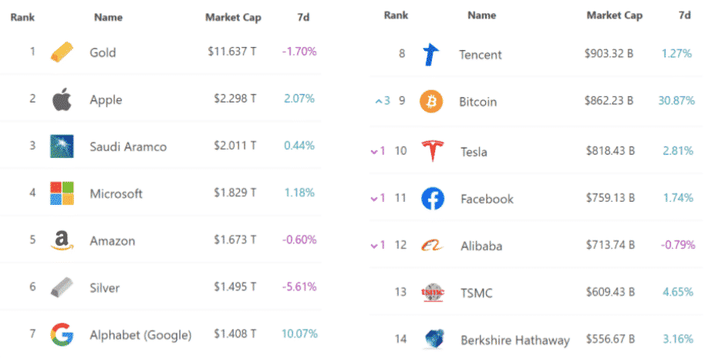Click Bitcoin's 30.87% weekly change

click(678, 101)
